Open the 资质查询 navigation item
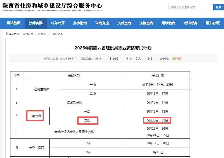 point(124,23)
